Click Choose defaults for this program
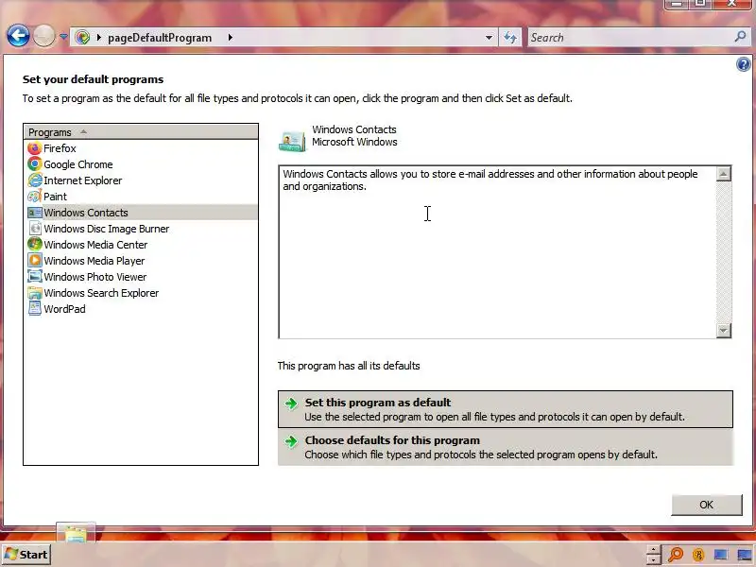Image resolution: width=756 pixels, height=567 pixels. tap(506, 447)
